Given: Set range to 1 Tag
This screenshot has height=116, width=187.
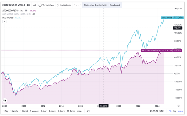Looking at the screenshot, I should [6, 111].
